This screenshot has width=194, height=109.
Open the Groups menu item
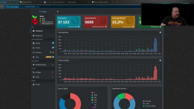43,43
